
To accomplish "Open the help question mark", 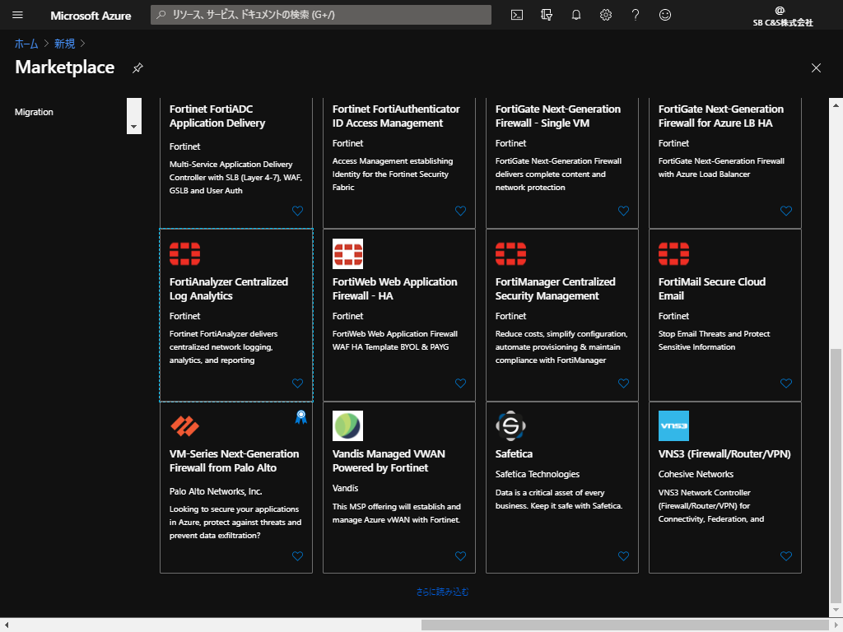I will 636,15.
